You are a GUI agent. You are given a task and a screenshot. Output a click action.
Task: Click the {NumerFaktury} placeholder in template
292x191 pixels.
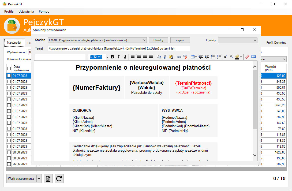(x=96, y=88)
